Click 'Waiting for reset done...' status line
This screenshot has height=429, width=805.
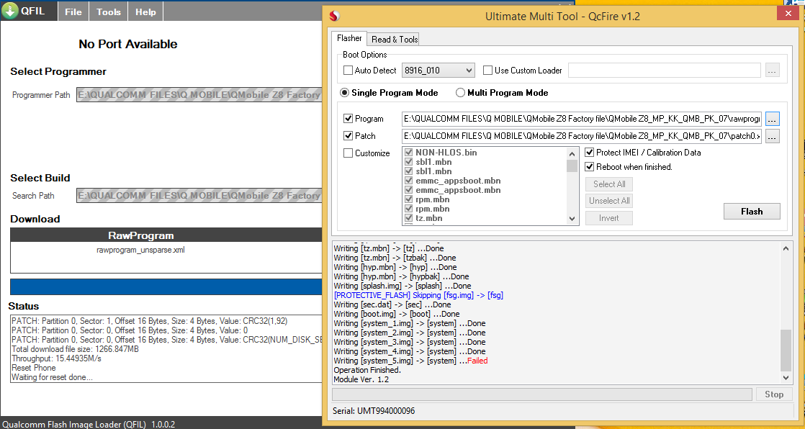pos(53,377)
